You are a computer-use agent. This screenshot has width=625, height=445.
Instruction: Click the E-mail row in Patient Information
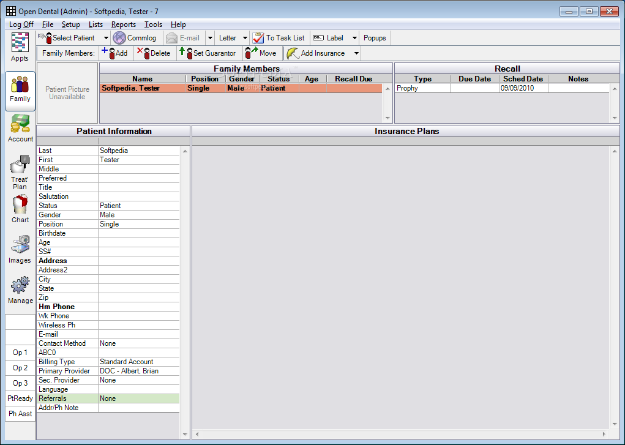click(x=108, y=334)
